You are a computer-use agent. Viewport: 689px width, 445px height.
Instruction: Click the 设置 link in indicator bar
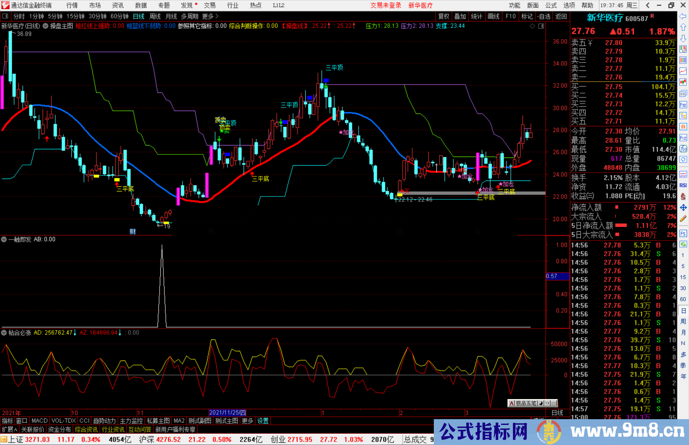(263, 421)
